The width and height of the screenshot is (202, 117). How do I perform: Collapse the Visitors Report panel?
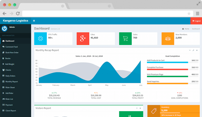(x=137, y=108)
